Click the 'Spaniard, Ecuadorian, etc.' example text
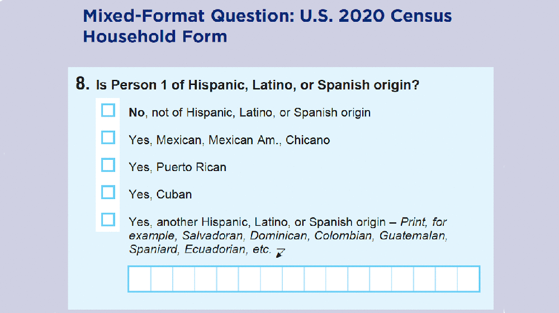 click(x=200, y=249)
